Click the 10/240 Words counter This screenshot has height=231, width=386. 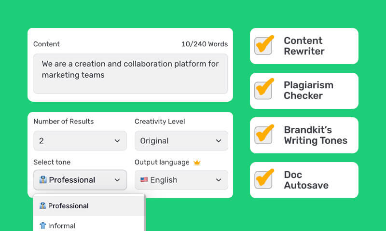204,44
